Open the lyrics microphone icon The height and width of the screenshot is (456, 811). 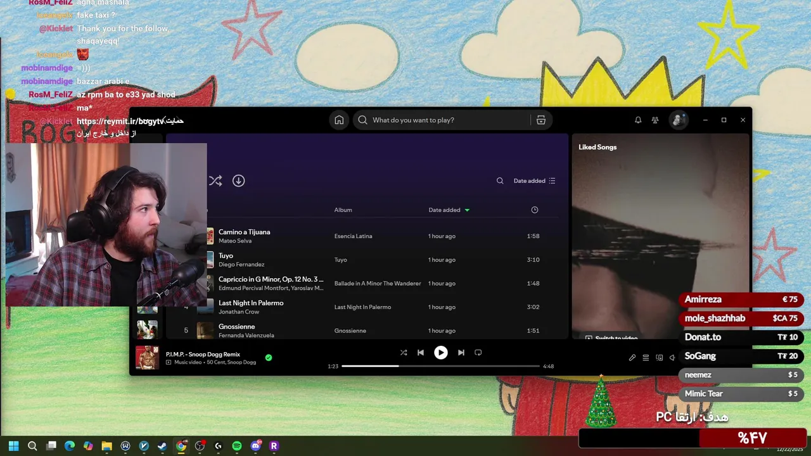[x=632, y=358]
